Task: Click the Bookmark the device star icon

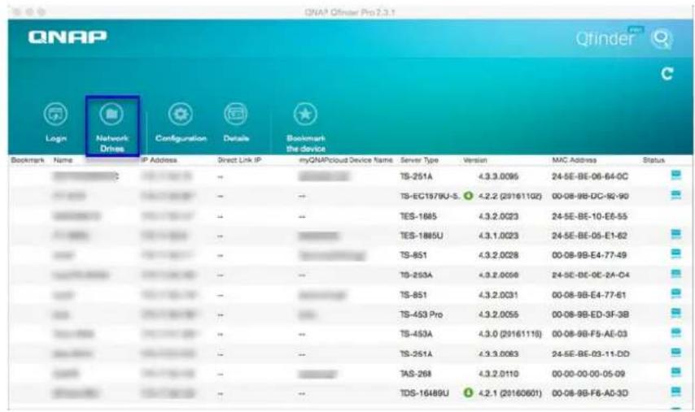Action: [305, 114]
